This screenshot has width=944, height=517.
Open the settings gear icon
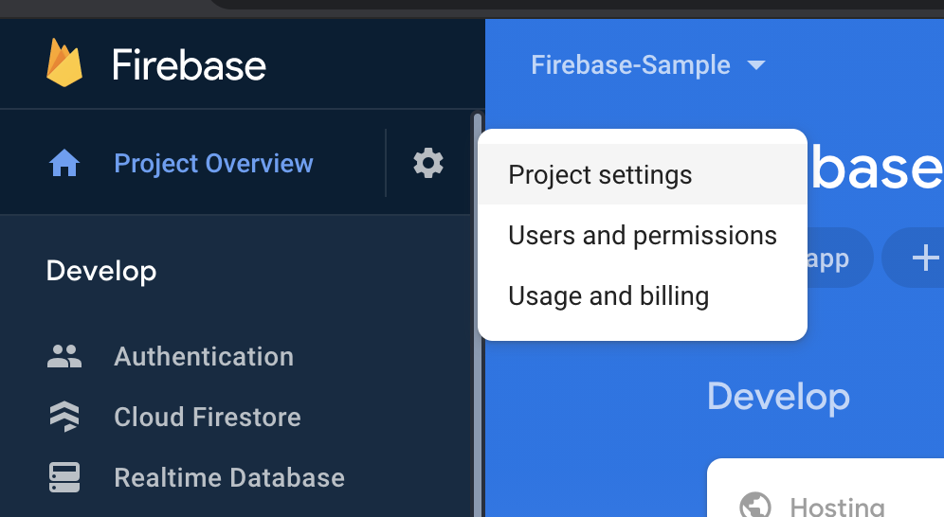(x=428, y=163)
